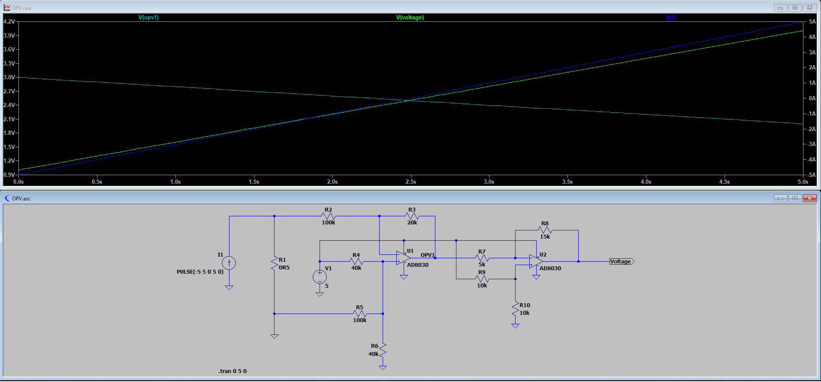Click the I(I1) trace label
Viewport: 821px width, 382px height.
[x=670, y=18]
